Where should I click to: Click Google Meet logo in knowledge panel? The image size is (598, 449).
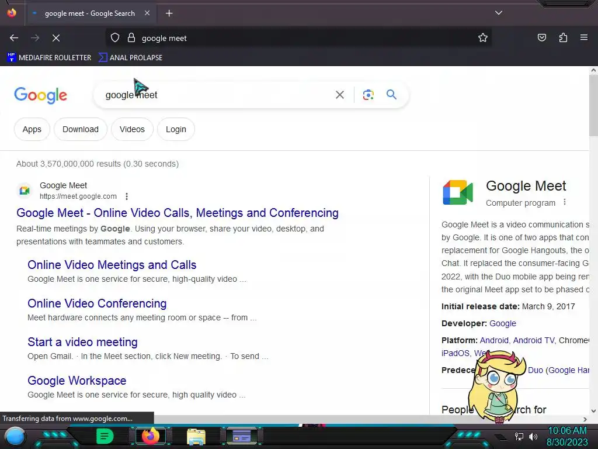pyautogui.click(x=458, y=192)
